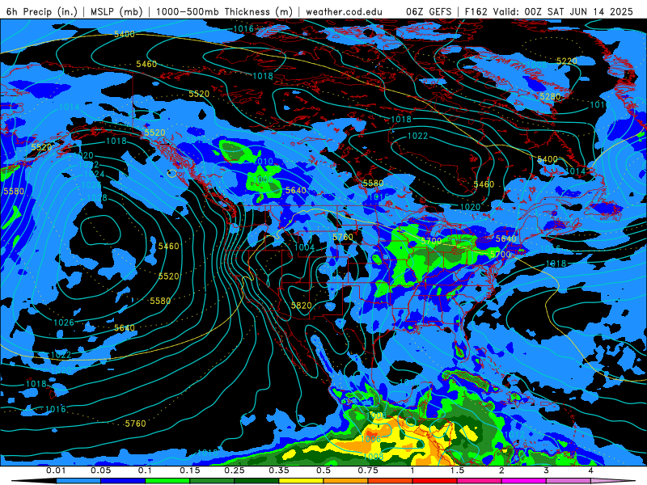Click the 'F162 Valid: 00Z SAT JUN 14 2025' text
Screen dimensions: 647x485
(x=549, y=11)
